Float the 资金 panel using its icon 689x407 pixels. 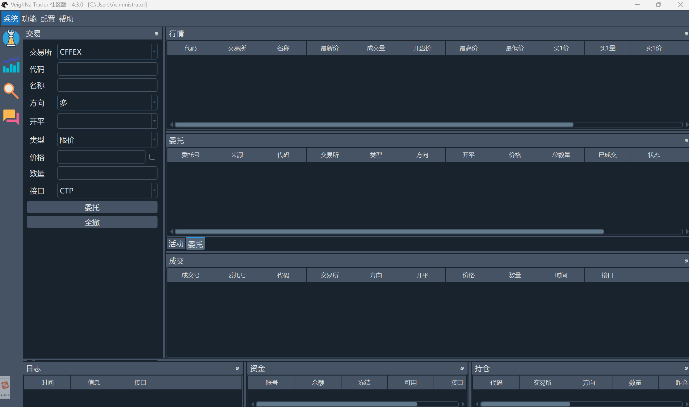click(x=462, y=368)
